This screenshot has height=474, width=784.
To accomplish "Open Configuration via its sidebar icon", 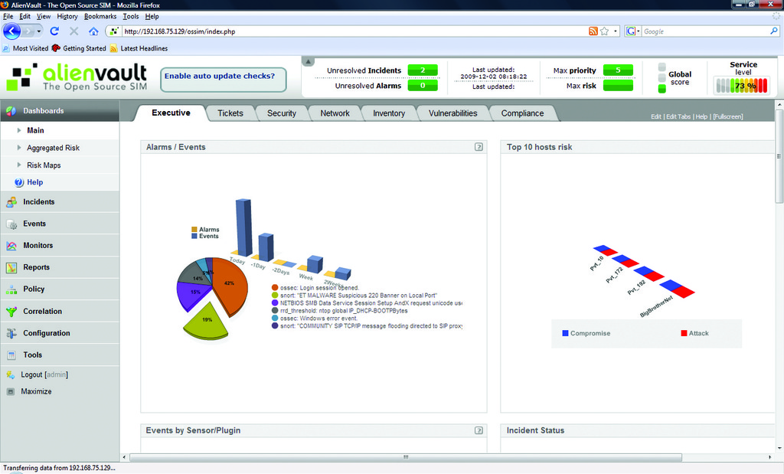I will (11, 334).
